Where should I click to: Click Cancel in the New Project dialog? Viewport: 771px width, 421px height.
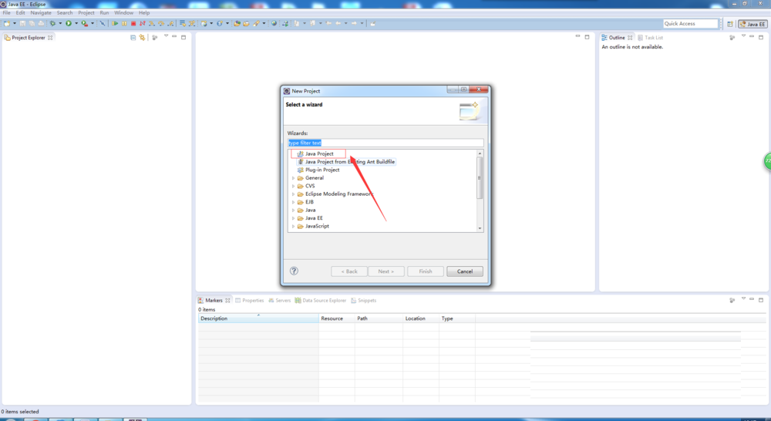coord(465,271)
